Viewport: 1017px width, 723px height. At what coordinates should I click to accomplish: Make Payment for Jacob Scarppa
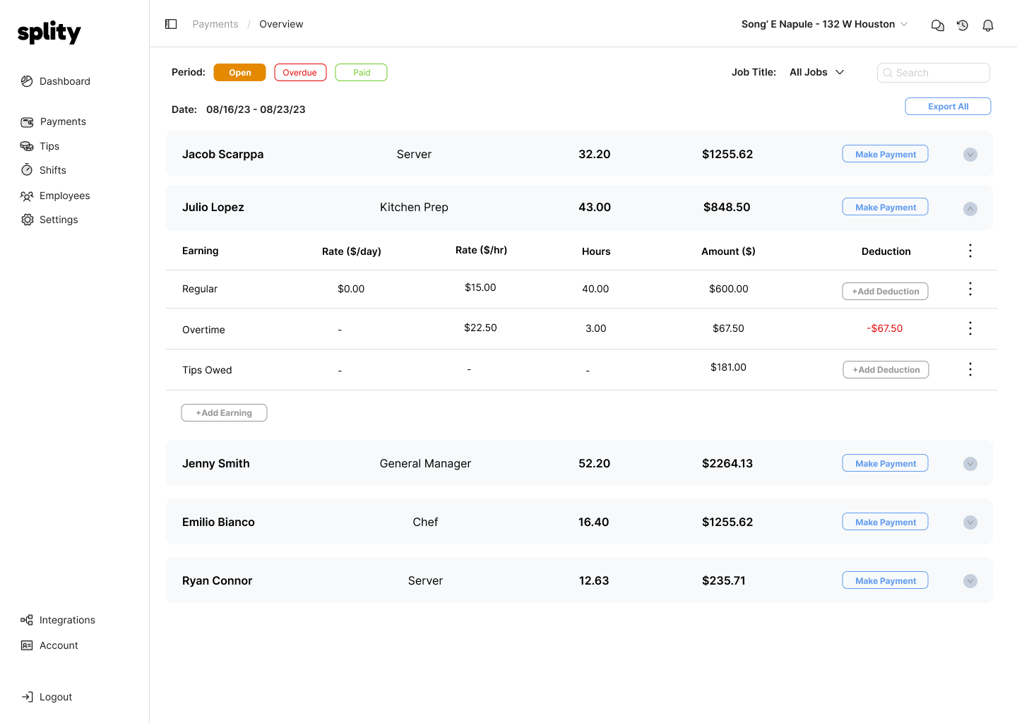(x=885, y=154)
